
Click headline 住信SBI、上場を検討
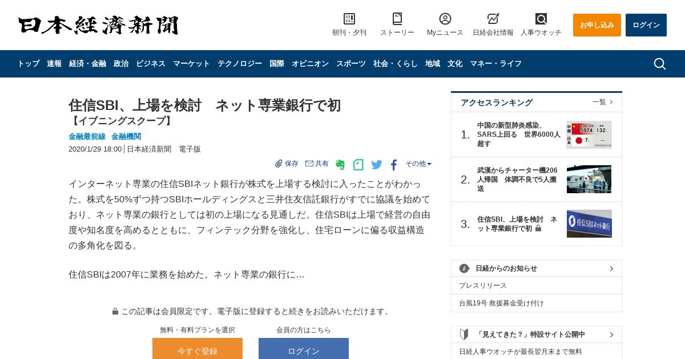point(204,105)
